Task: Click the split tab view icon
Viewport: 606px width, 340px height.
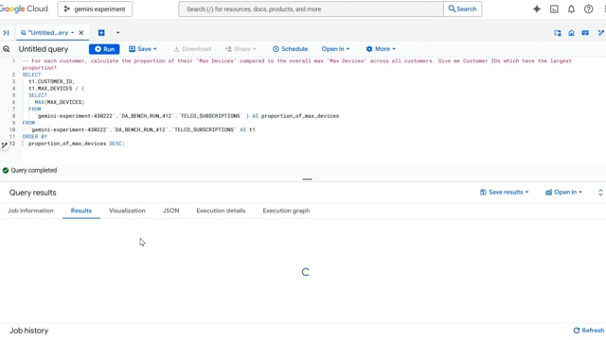Action: pos(558,33)
